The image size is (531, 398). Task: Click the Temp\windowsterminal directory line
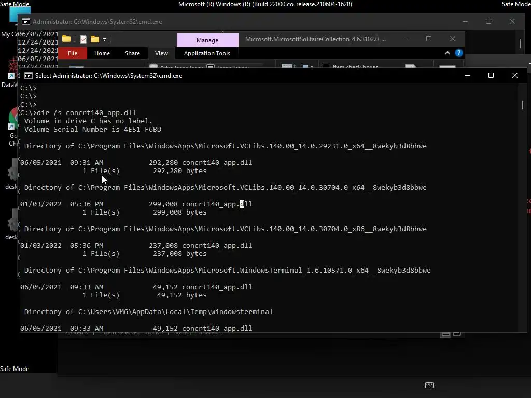pyautogui.click(x=148, y=311)
